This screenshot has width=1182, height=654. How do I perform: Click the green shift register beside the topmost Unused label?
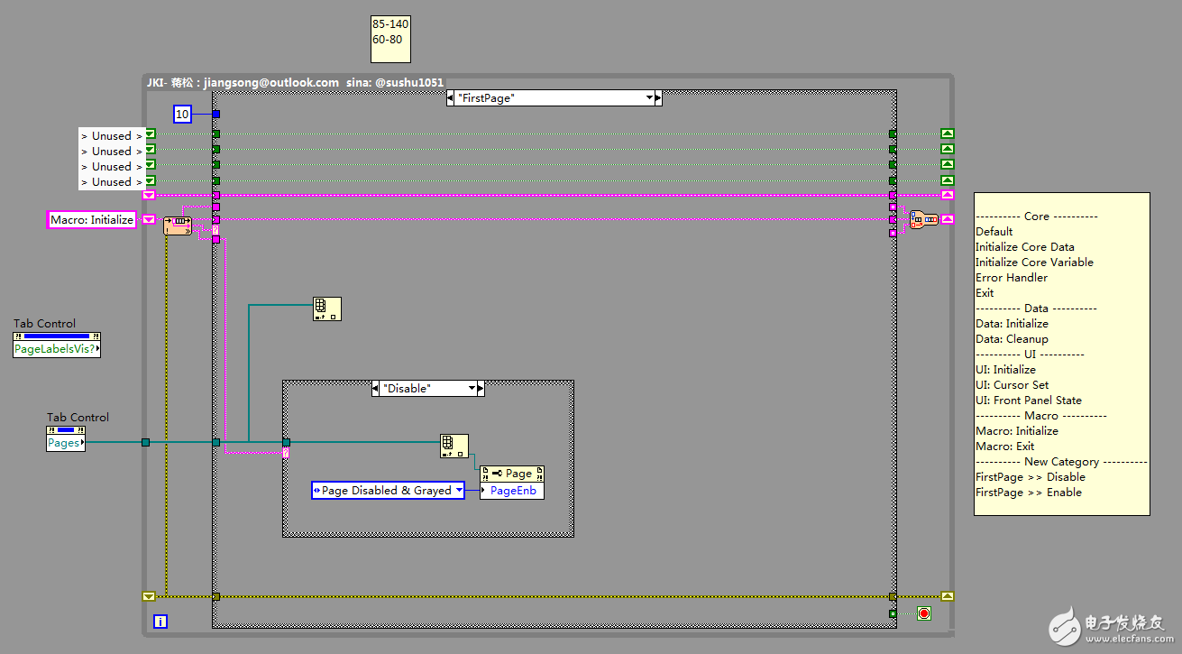point(150,135)
